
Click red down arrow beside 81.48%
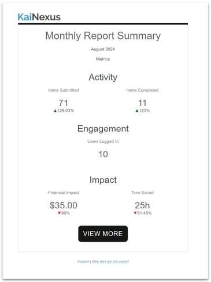tap(135, 213)
